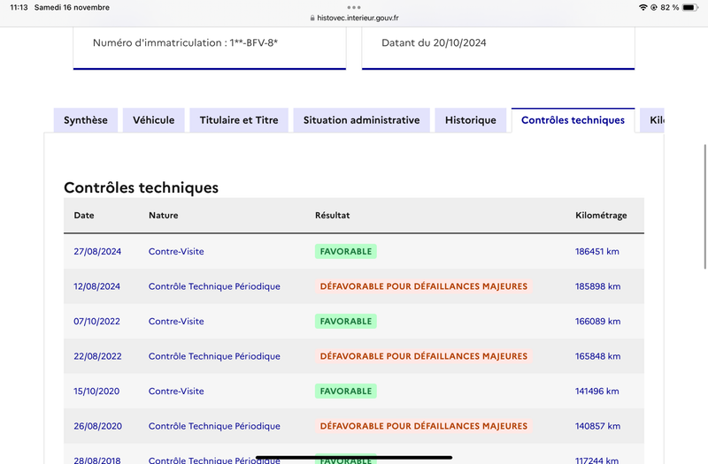
Task: Click the date 12/08/2024
Action: 97,286
